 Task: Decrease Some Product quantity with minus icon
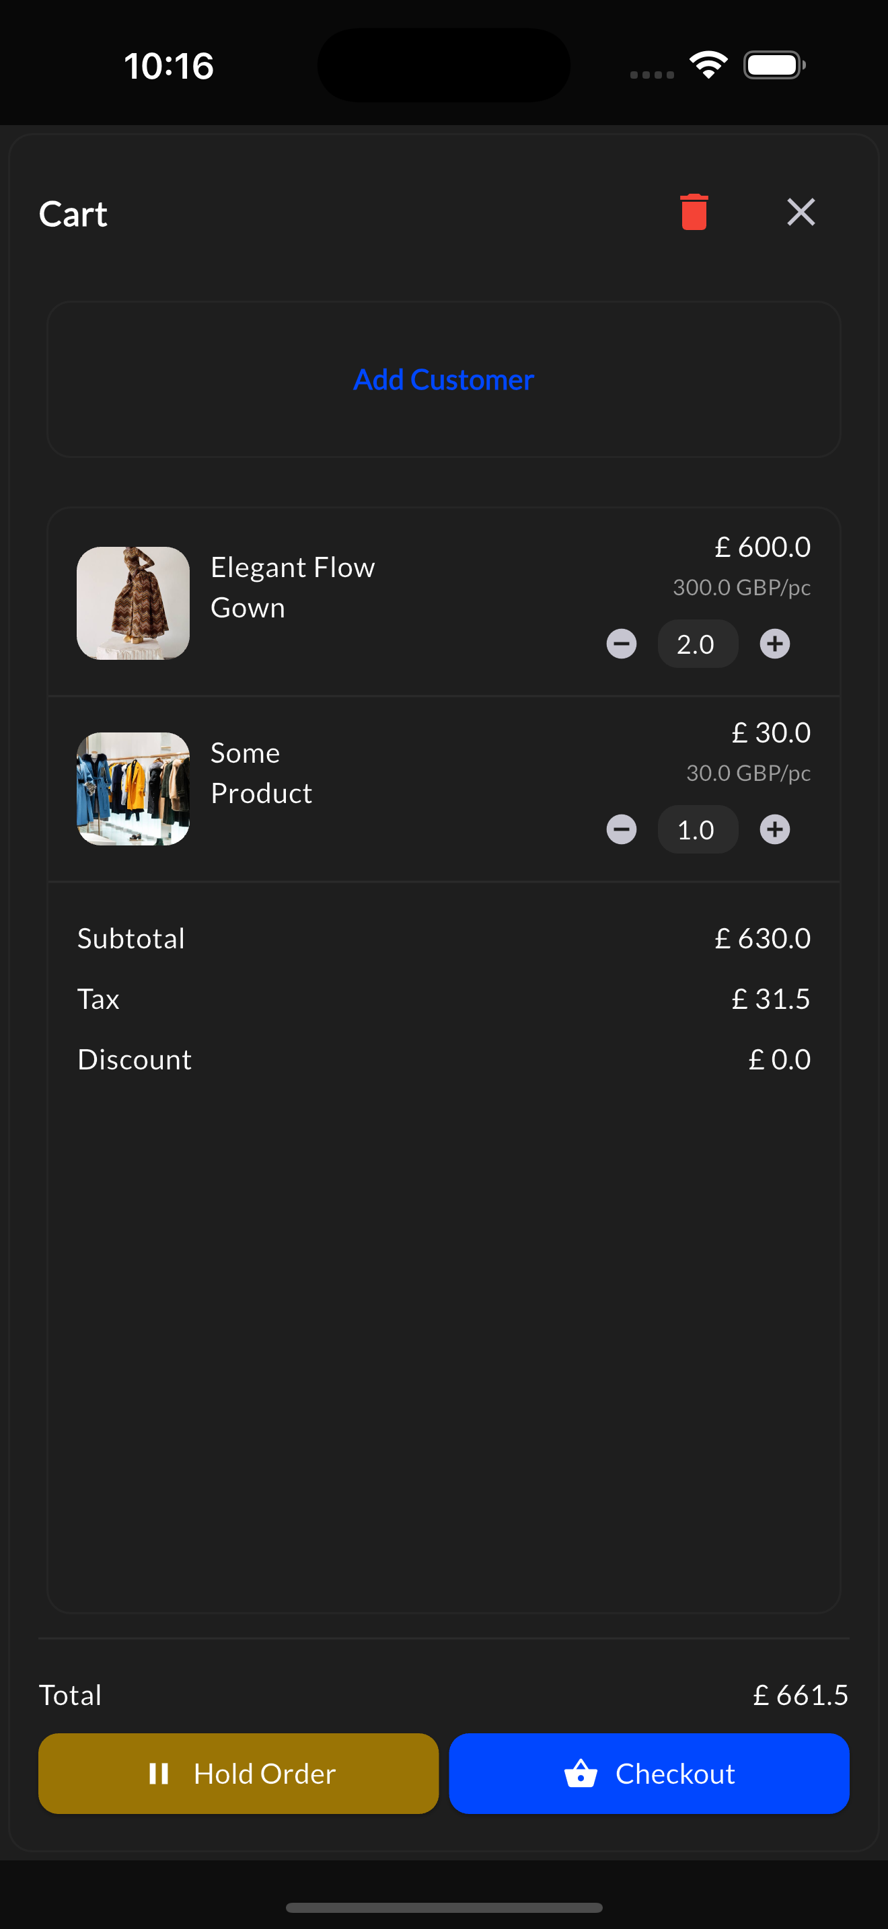[621, 830]
